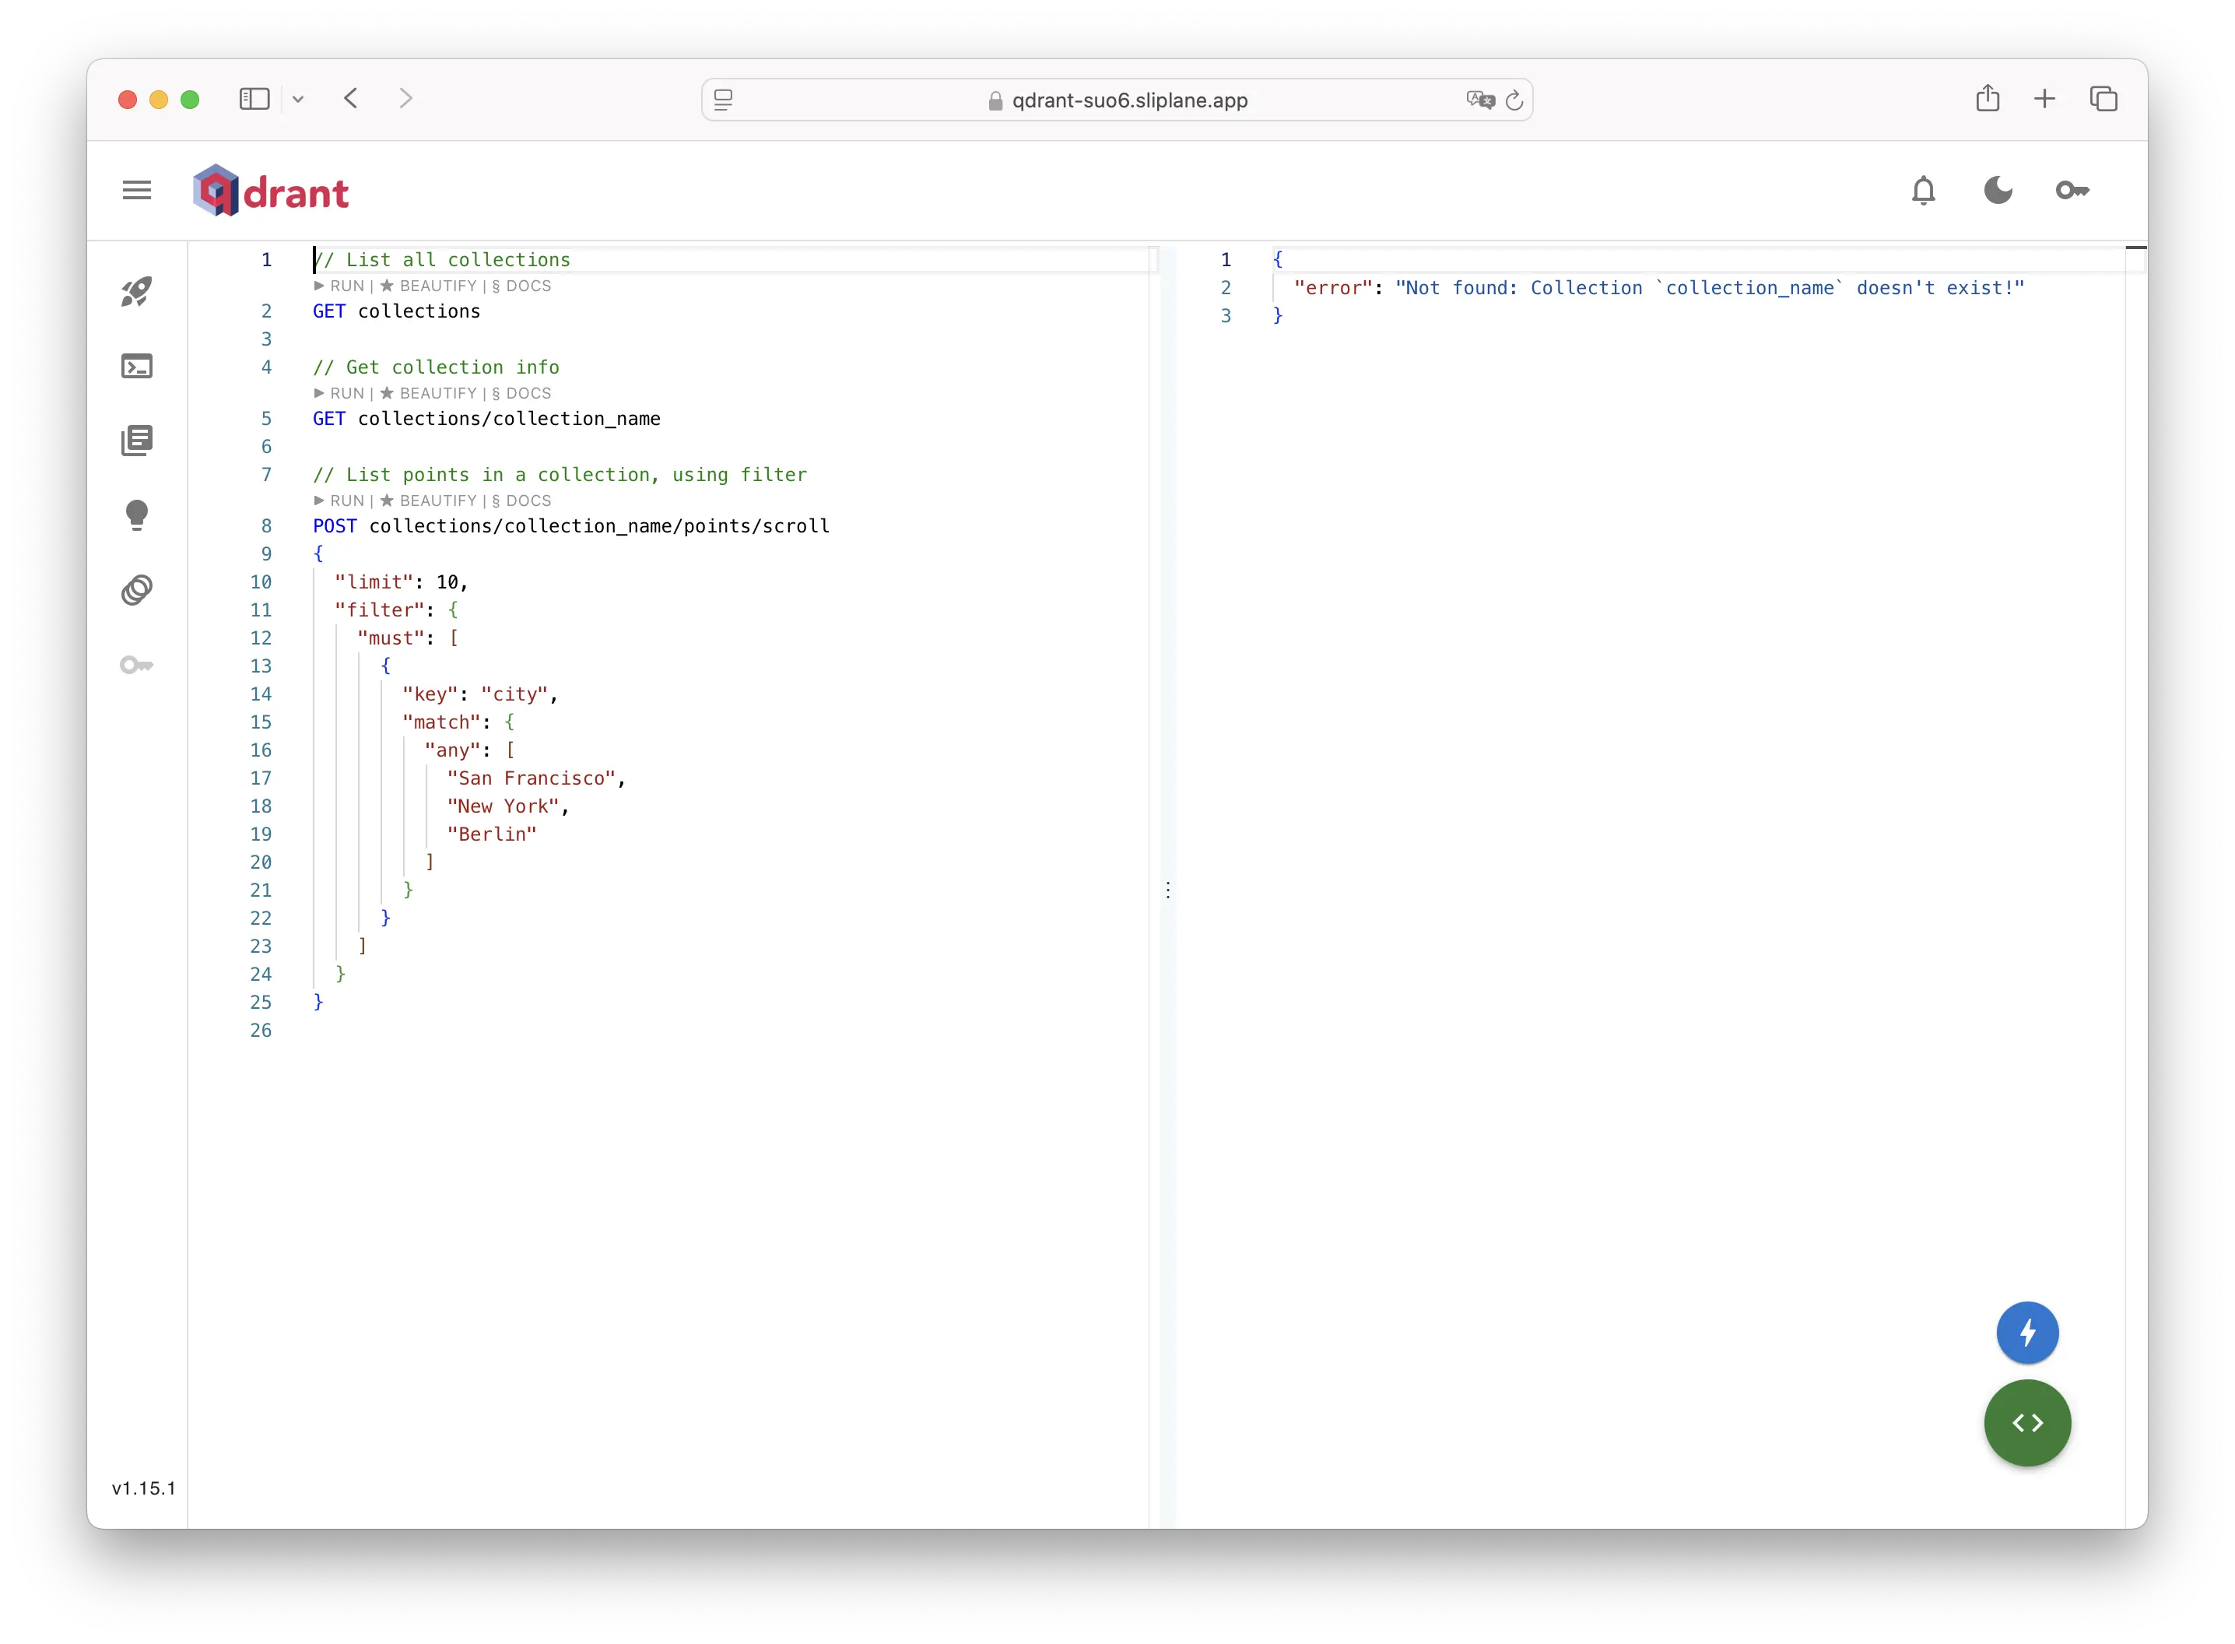The width and height of the screenshot is (2235, 1644).
Task: Open the hamburger navigation menu
Action: click(x=137, y=190)
